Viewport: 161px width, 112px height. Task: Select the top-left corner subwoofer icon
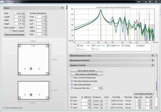[20, 46]
